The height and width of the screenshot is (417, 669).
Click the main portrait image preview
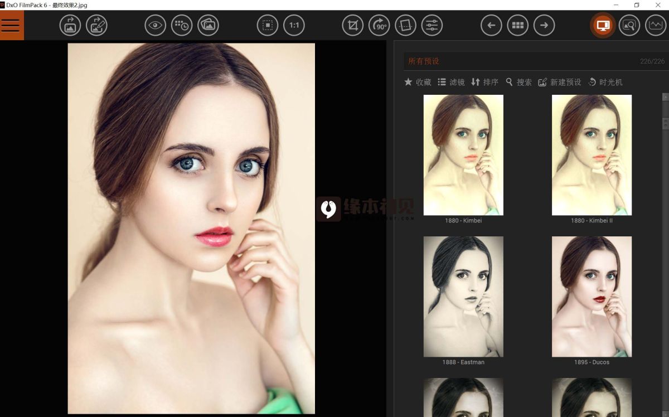point(191,229)
